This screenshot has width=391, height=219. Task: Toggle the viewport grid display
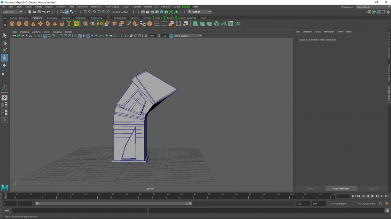[x=45, y=36]
